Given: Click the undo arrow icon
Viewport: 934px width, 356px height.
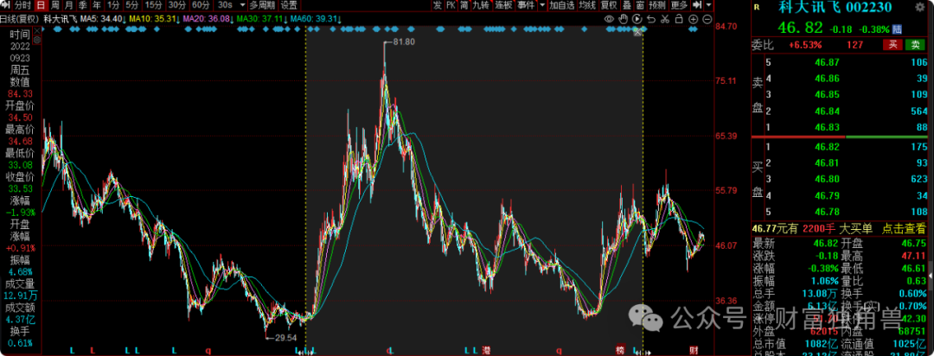Looking at the screenshot, I should [651, 19].
